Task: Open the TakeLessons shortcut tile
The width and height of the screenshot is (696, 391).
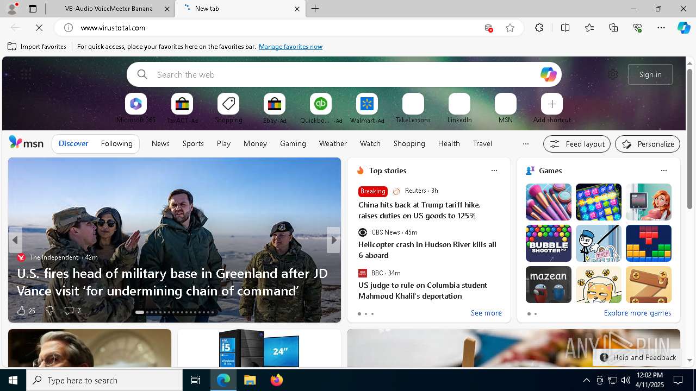Action: click(413, 104)
